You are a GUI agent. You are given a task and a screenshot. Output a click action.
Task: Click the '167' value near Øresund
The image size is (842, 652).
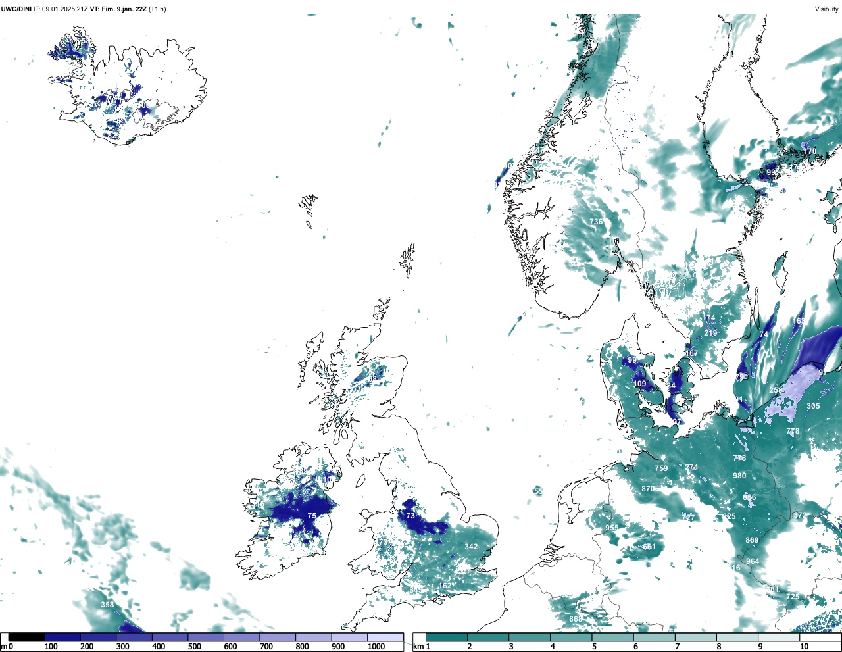pyautogui.click(x=691, y=353)
